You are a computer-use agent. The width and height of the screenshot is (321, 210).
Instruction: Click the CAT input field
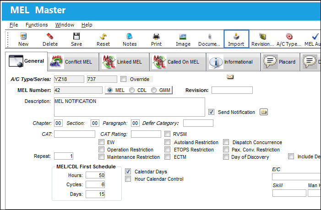(x=75, y=134)
